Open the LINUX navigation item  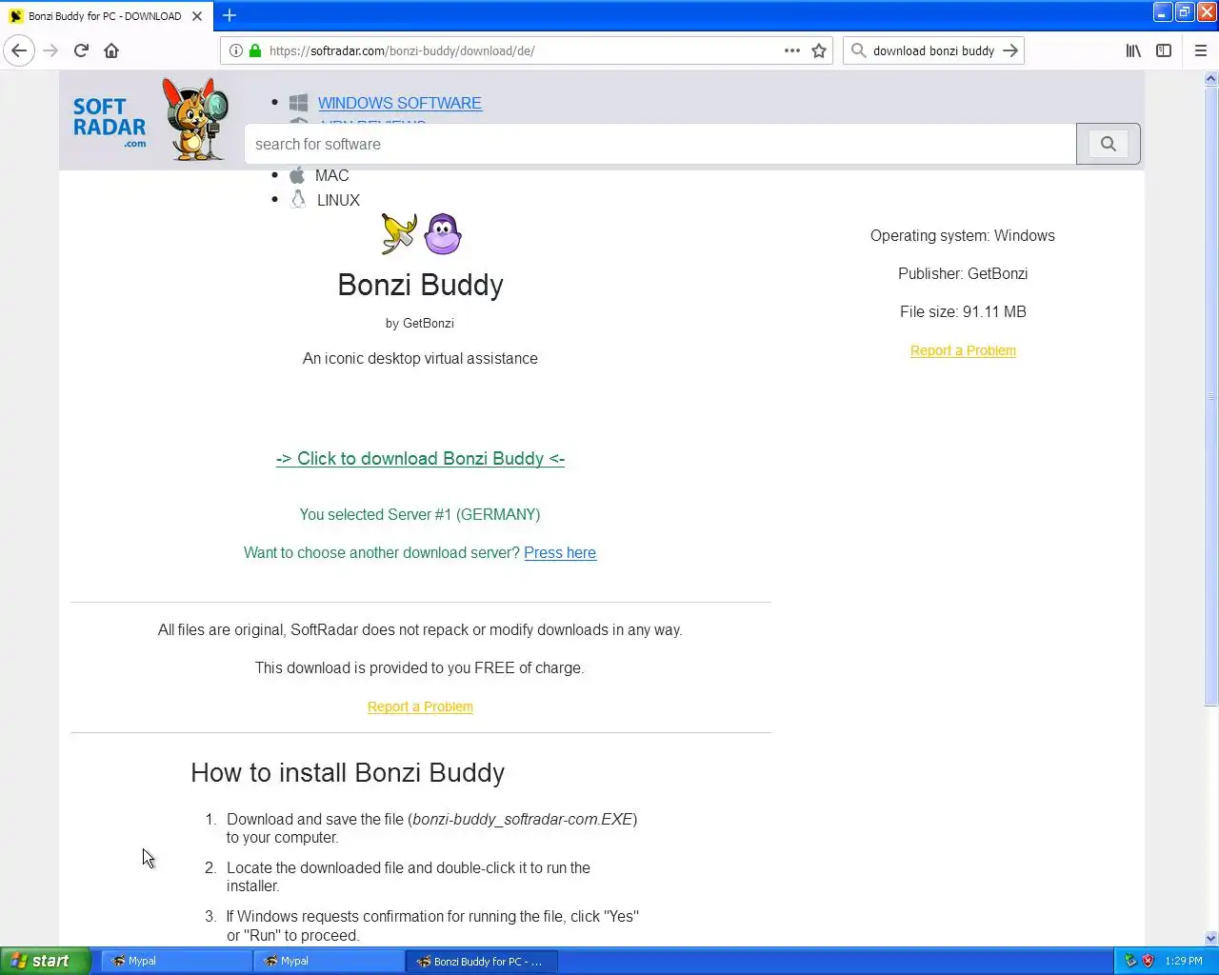click(338, 200)
